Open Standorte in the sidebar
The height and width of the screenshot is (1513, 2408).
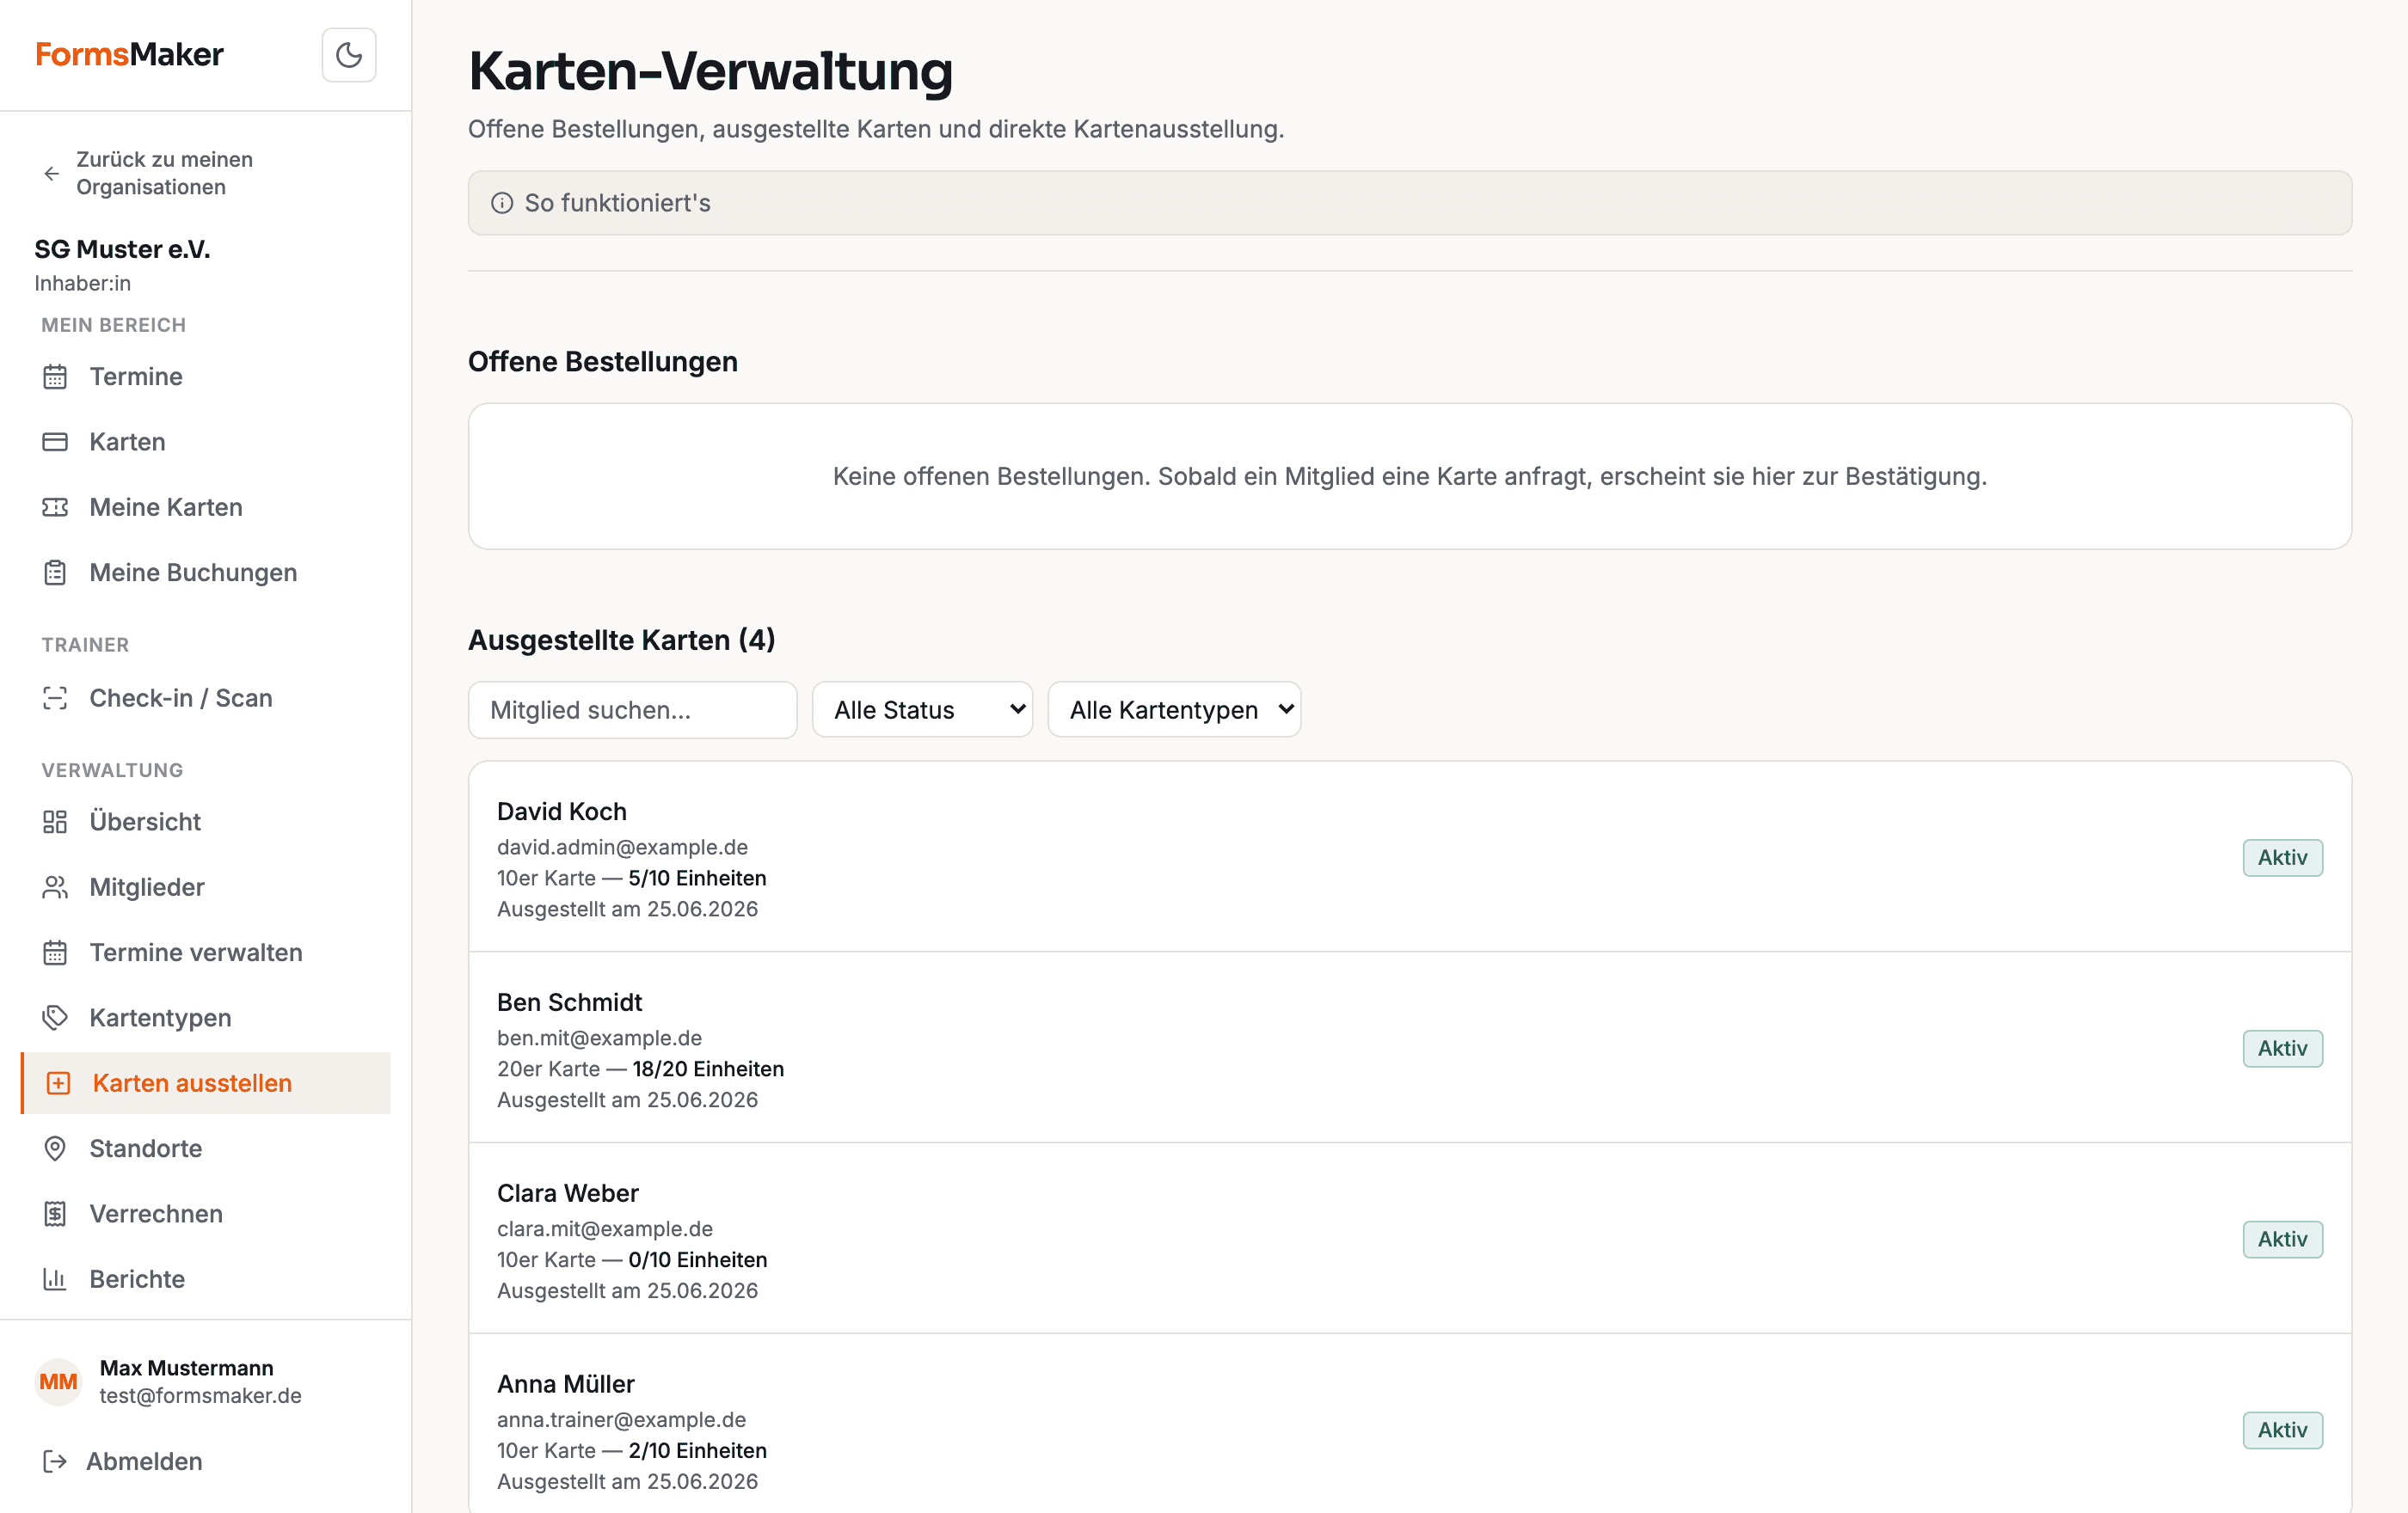(x=205, y=1149)
